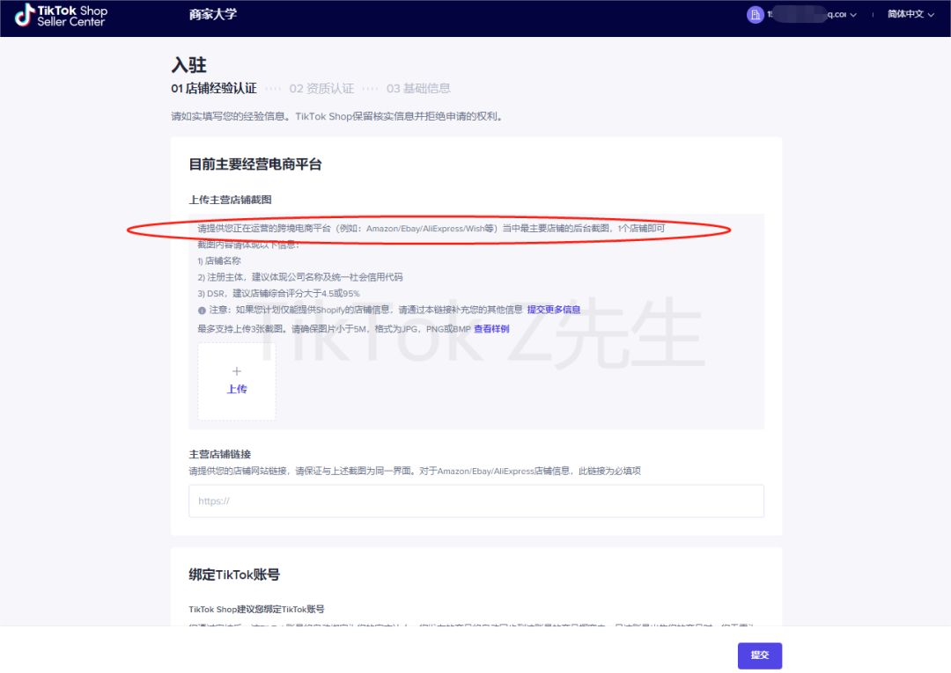Image resolution: width=951 pixels, height=673 pixels.
Task: Open the 提交更多信息 link
Action: 556,310
